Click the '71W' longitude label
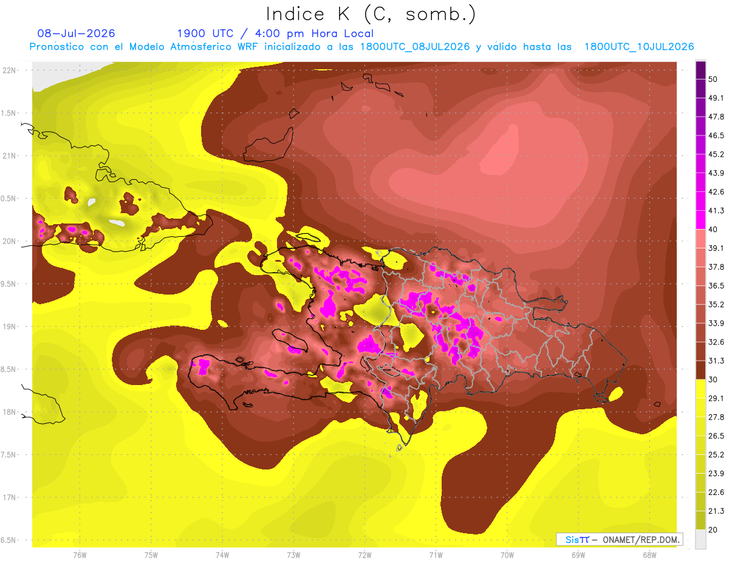The width and height of the screenshot is (729, 563). pyautogui.click(x=436, y=555)
